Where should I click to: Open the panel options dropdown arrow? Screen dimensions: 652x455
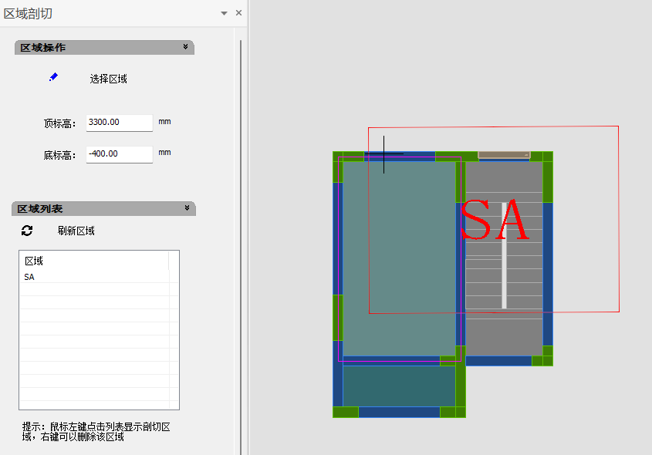pyautogui.click(x=224, y=13)
